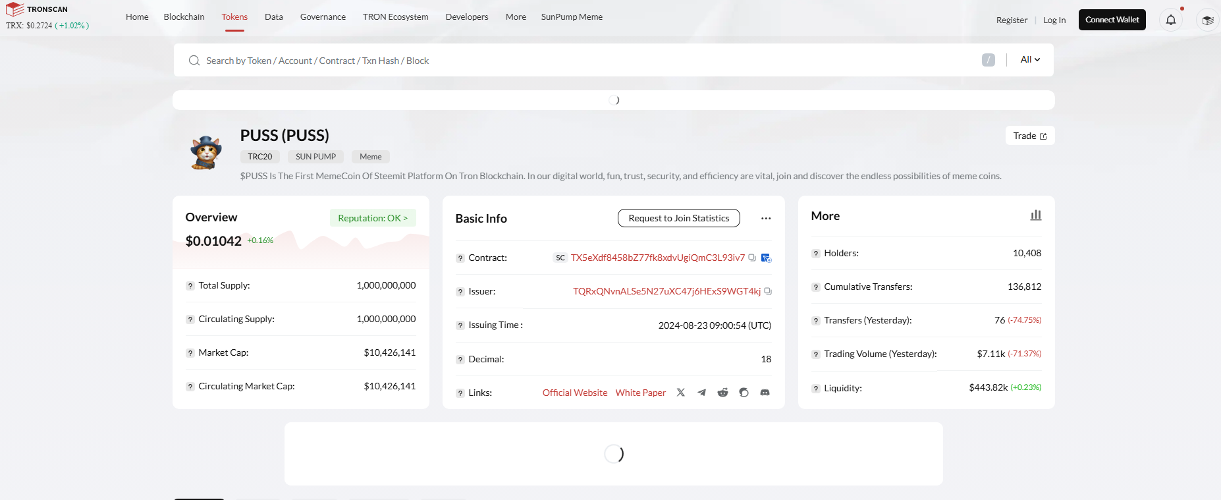Image resolution: width=1221 pixels, height=500 pixels.
Task: Open PUSS Reddit link
Action: tap(723, 393)
